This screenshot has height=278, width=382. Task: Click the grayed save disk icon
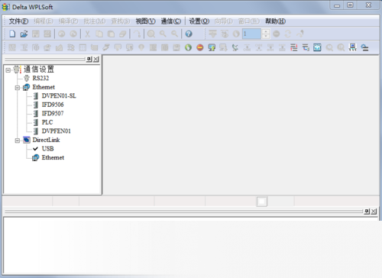(36, 34)
